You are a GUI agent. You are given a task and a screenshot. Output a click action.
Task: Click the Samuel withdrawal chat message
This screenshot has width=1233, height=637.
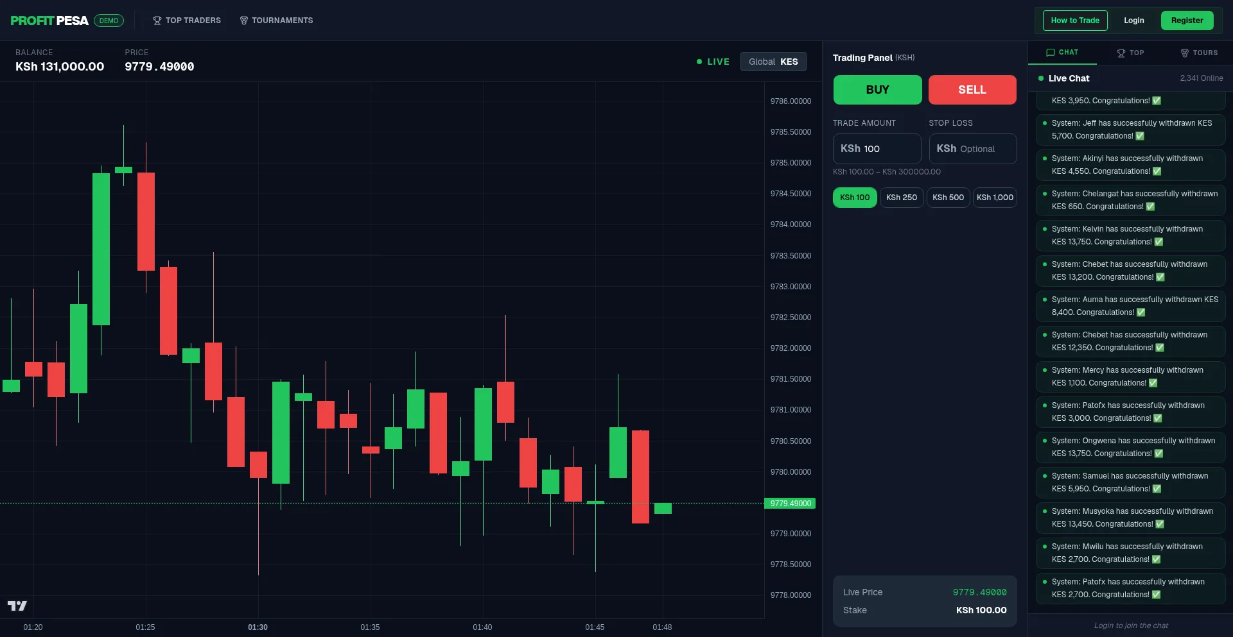coord(1130,482)
